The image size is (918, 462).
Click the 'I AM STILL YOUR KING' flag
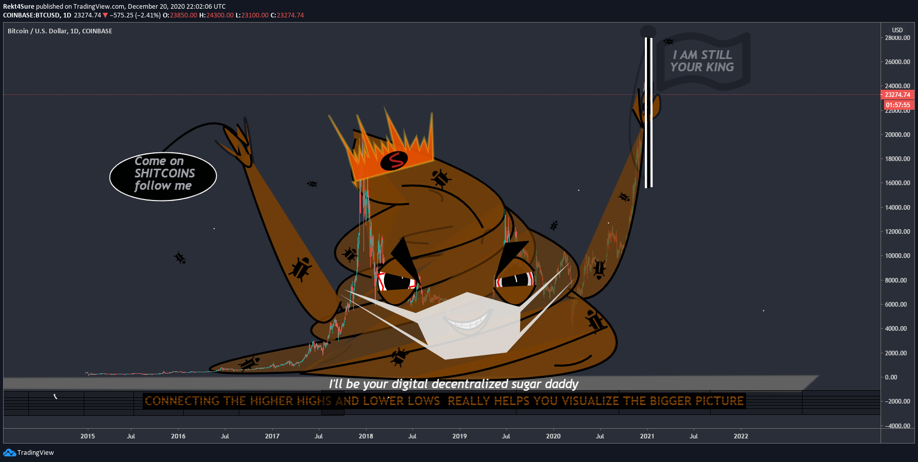(x=703, y=61)
